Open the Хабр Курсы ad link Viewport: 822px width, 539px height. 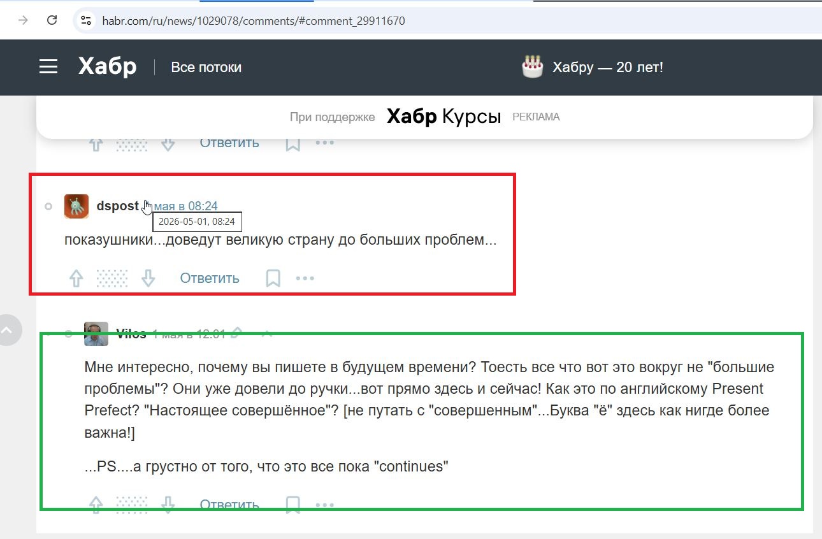[x=443, y=117]
